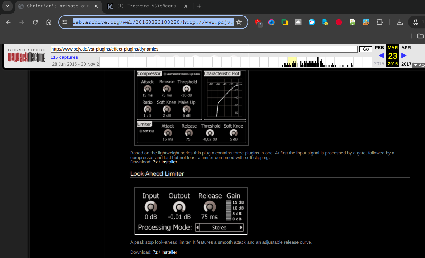Click the Gain reduction meter bar
Viewport: 425px width, 258px height.
pos(229,210)
